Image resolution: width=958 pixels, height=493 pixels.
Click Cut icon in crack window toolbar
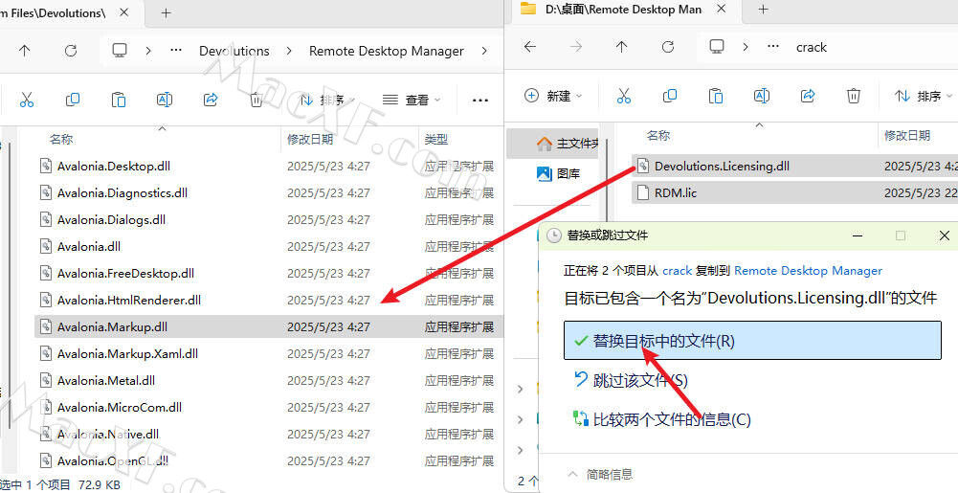[x=624, y=96]
